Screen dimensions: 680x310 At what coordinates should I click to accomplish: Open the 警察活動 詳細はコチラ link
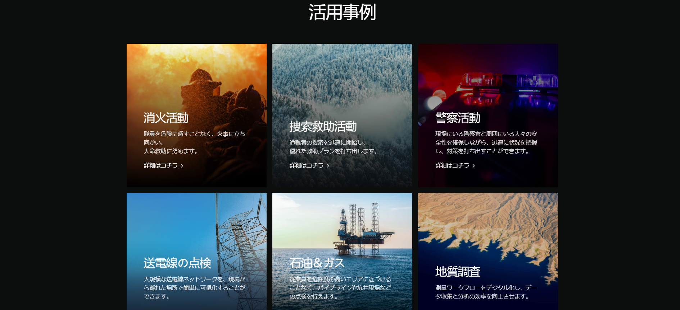455,165
